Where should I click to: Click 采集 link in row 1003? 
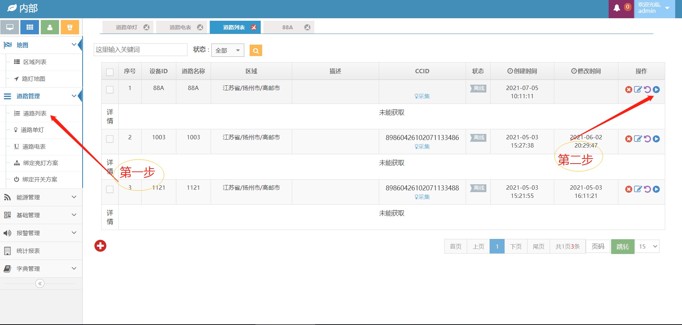tap(422, 147)
